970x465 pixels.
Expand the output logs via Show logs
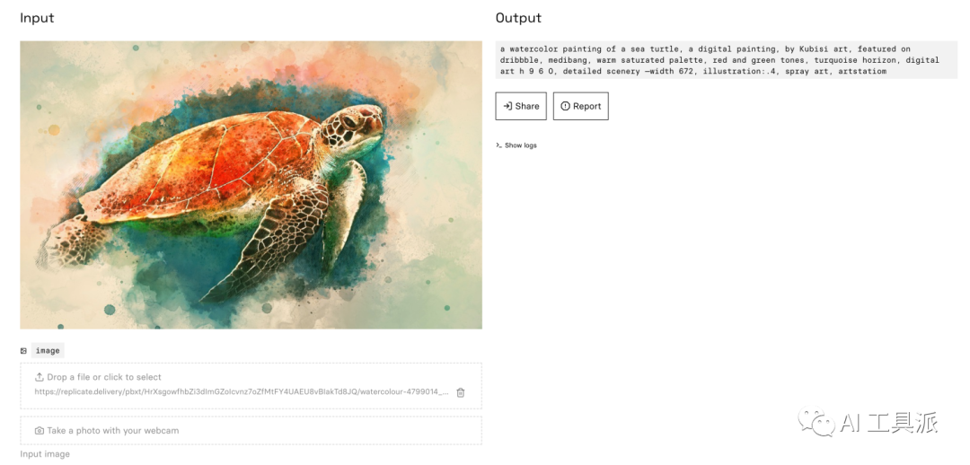521,145
